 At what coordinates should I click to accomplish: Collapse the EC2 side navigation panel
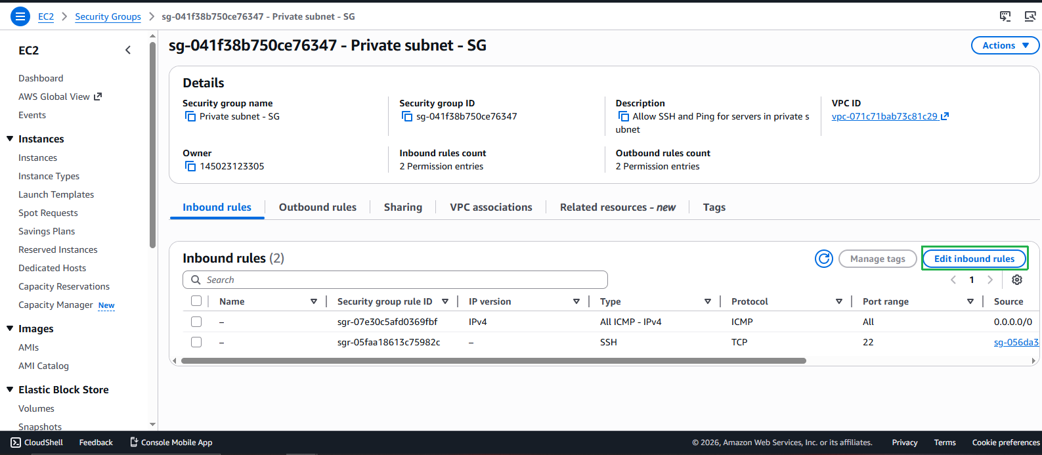(128, 50)
